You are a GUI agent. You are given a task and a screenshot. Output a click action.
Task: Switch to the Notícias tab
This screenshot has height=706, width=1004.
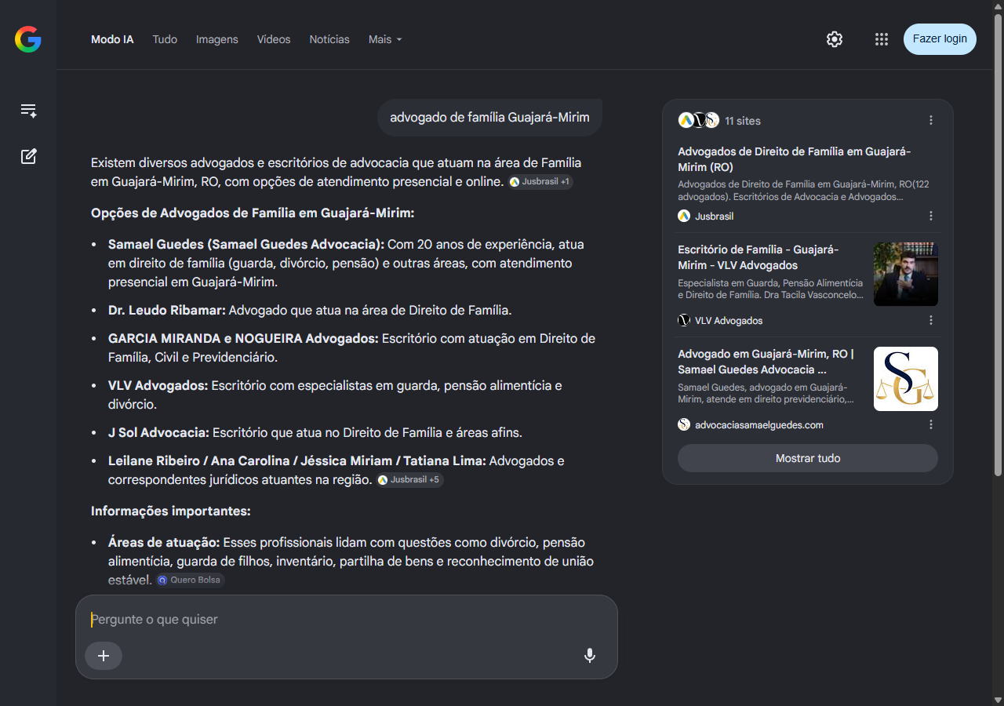(329, 39)
